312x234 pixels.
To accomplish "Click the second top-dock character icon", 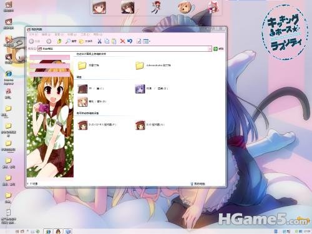I will (x=127, y=7).
